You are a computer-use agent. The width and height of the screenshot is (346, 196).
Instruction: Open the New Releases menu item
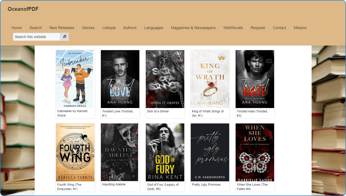click(62, 28)
